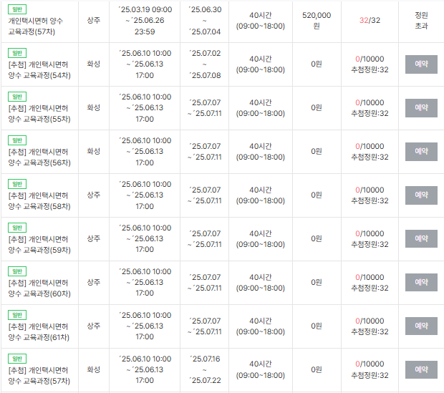Select the 일반 tag on 56차 row
This screenshot has height=393, width=444.
17,140
